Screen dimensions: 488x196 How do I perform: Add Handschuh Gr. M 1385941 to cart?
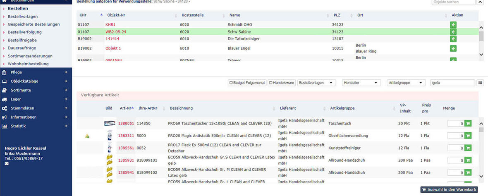468,172
